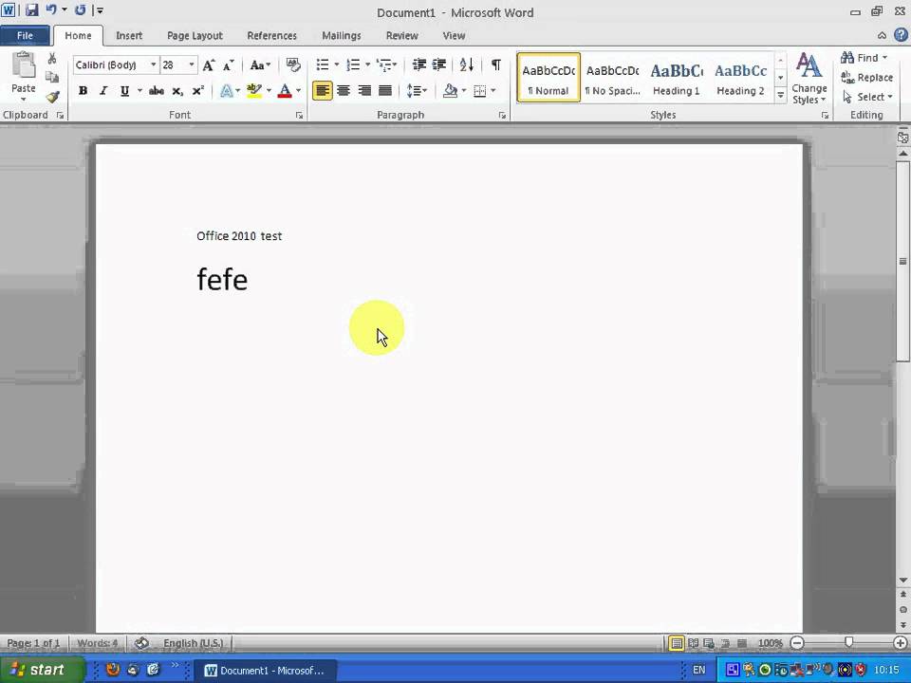911x683 pixels.
Task: Click Increase Indent icon
Action: (439, 65)
